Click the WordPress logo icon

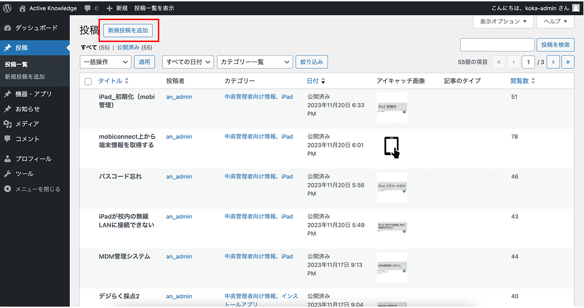coord(7,8)
